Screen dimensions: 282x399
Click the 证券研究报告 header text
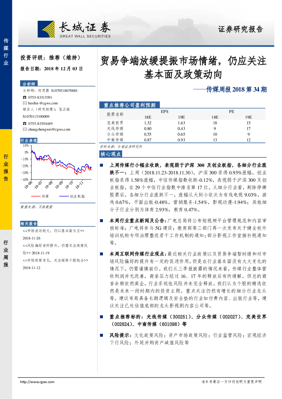tap(240, 29)
